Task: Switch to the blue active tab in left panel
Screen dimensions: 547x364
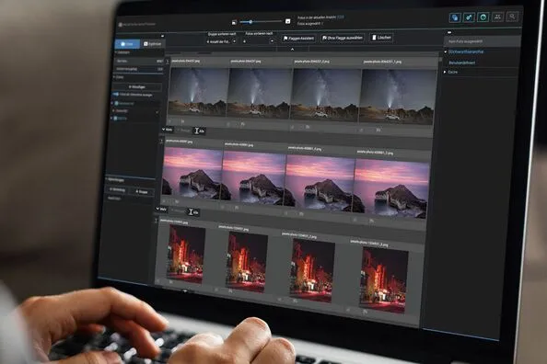Action: click(x=127, y=44)
